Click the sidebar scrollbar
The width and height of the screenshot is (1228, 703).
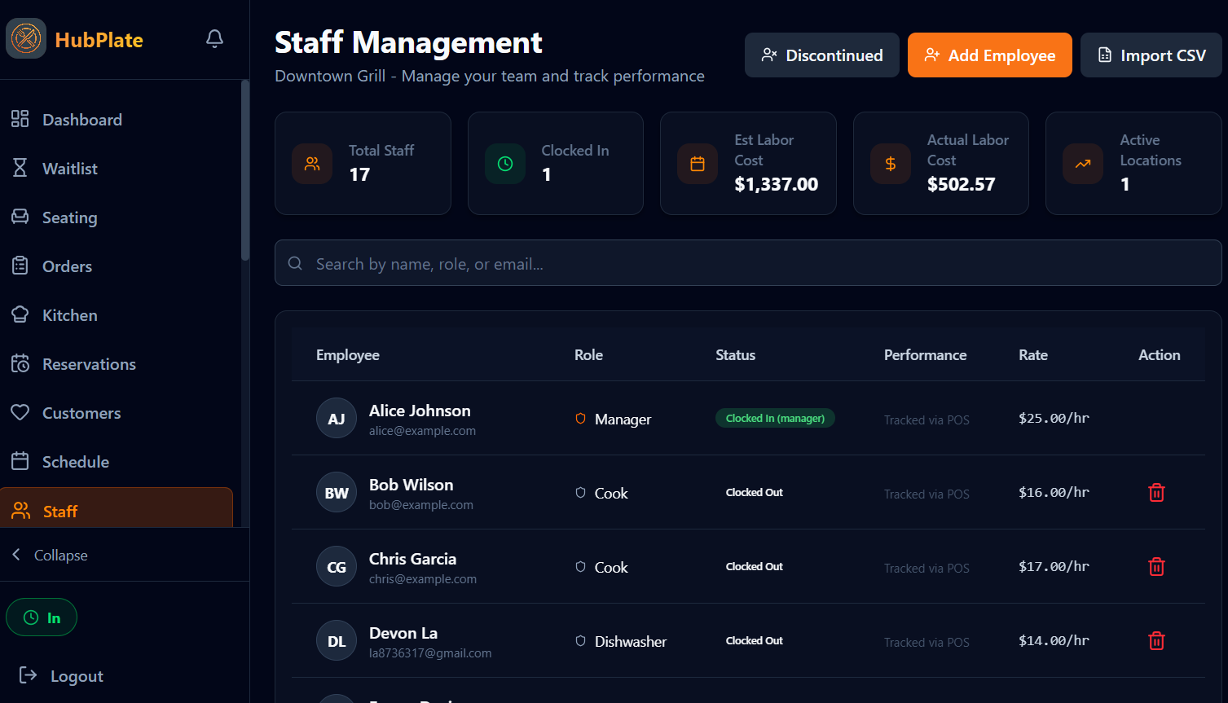coord(245,170)
